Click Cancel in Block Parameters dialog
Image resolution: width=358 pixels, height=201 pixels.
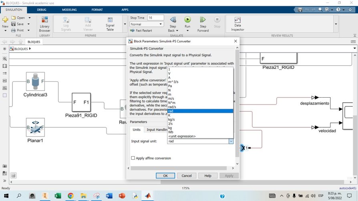pos(187,176)
